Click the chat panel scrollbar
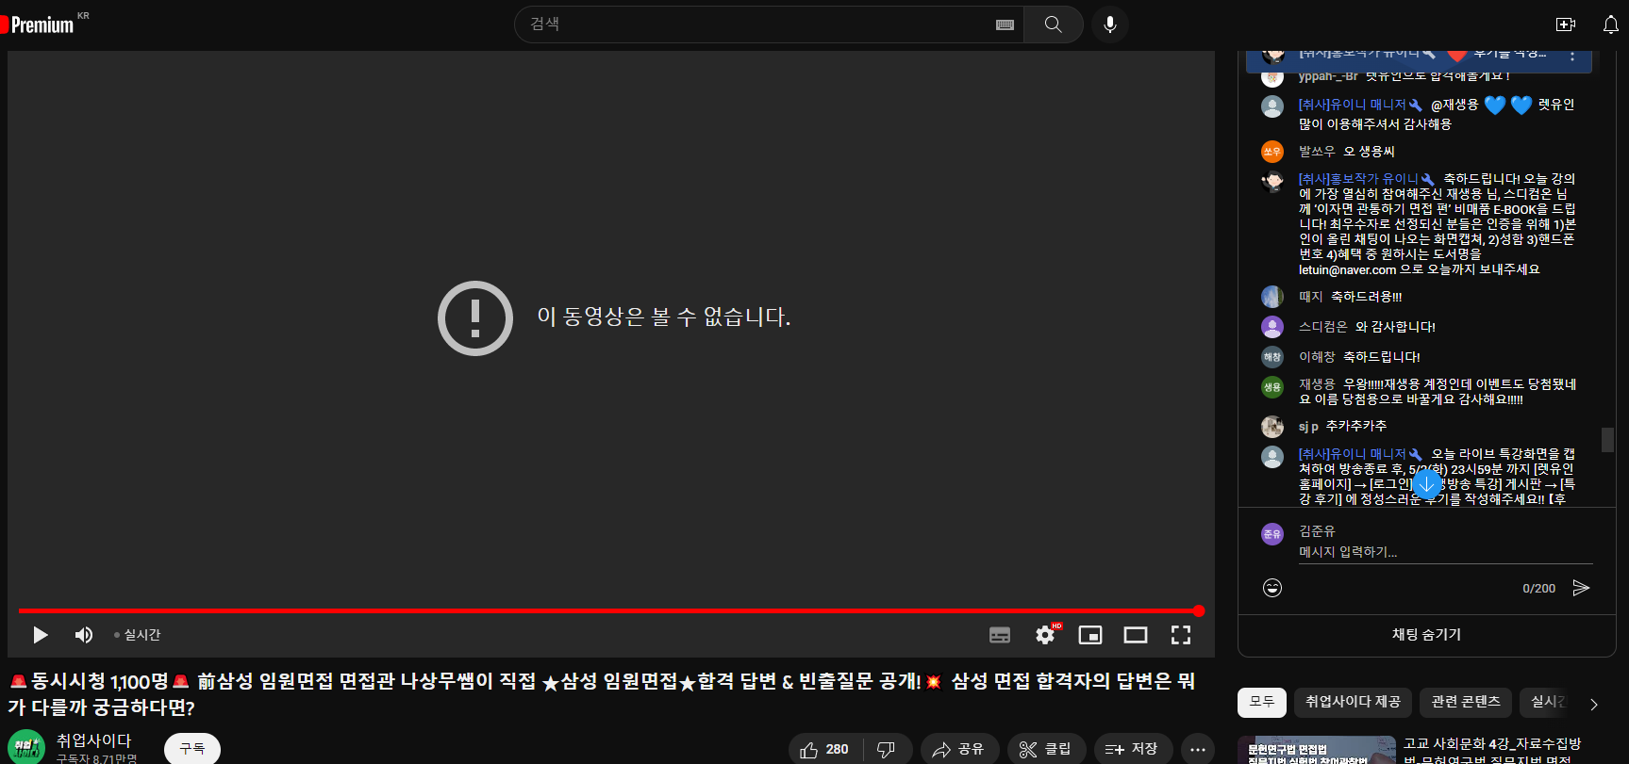Viewport: 1629px width, 764px height. pyautogui.click(x=1607, y=440)
